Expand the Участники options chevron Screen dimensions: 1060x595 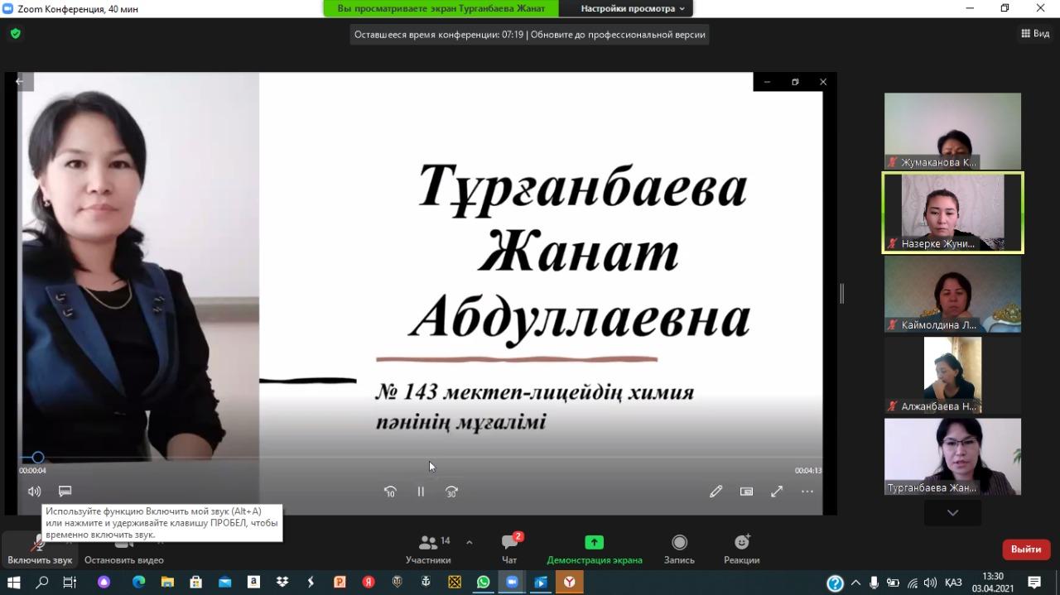[x=469, y=544]
